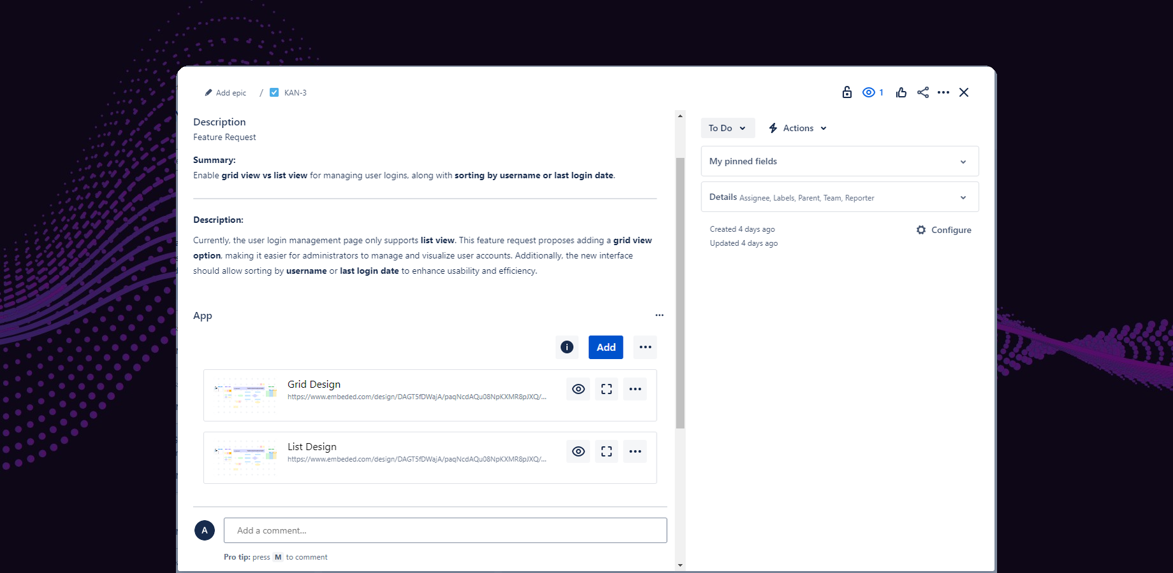Add the issue to your watch list
1173x573 pixels.
pyautogui.click(x=868, y=92)
